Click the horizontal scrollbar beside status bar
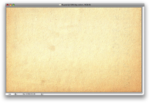The width and height of the screenshot is (150, 103). (x=93, y=94)
